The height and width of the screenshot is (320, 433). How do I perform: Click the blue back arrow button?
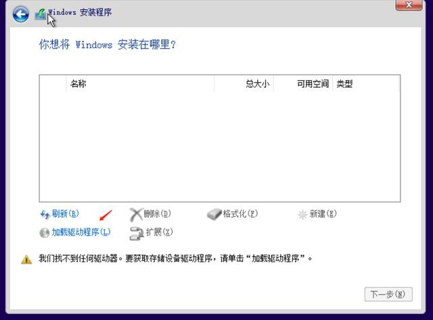20,14
